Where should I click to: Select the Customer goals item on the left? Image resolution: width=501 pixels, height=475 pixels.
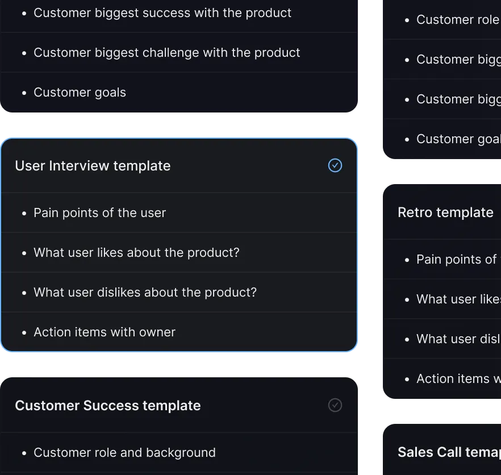pos(80,93)
